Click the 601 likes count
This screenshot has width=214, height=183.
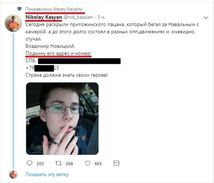tap(98, 163)
